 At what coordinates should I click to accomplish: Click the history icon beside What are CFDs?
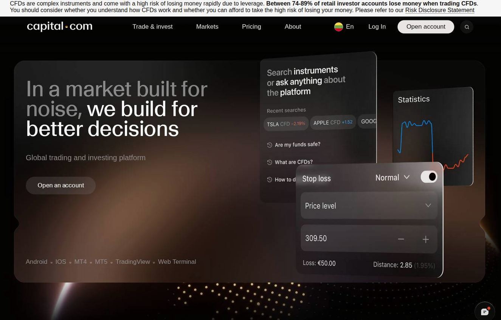[270, 162]
